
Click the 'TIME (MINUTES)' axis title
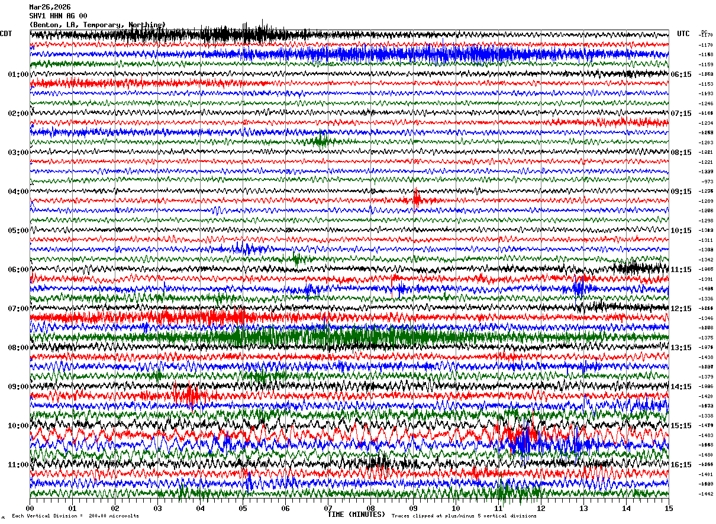356,515
